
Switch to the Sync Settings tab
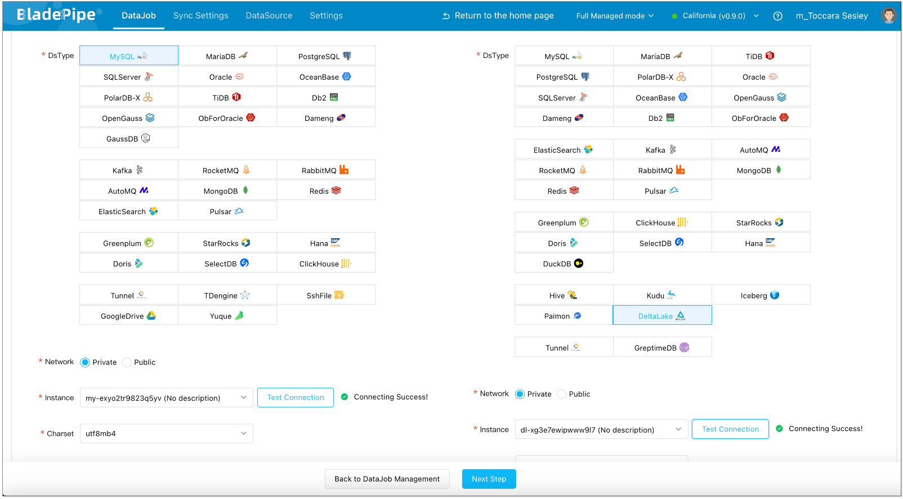(200, 16)
